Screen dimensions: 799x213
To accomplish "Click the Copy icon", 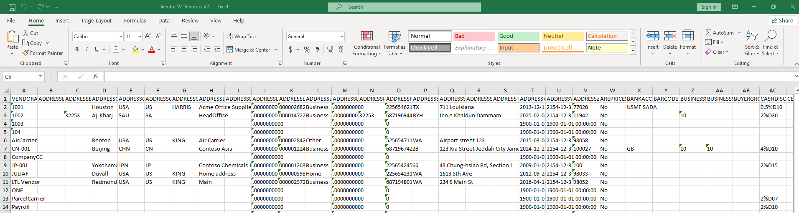I will click(x=25, y=43).
